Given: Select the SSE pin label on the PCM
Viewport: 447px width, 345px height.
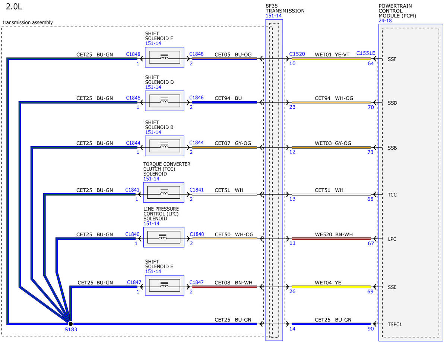Looking at the screenshot, I should pos(392,287).
